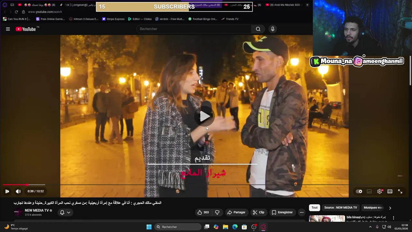Toggle subtitles on the video player
The image size is (412, 232).
click(x=370, y=191)
